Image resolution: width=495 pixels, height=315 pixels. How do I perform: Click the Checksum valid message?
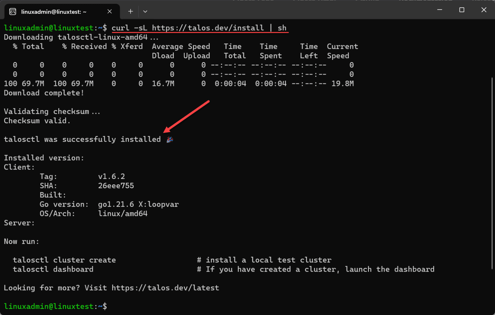point(36,121)
